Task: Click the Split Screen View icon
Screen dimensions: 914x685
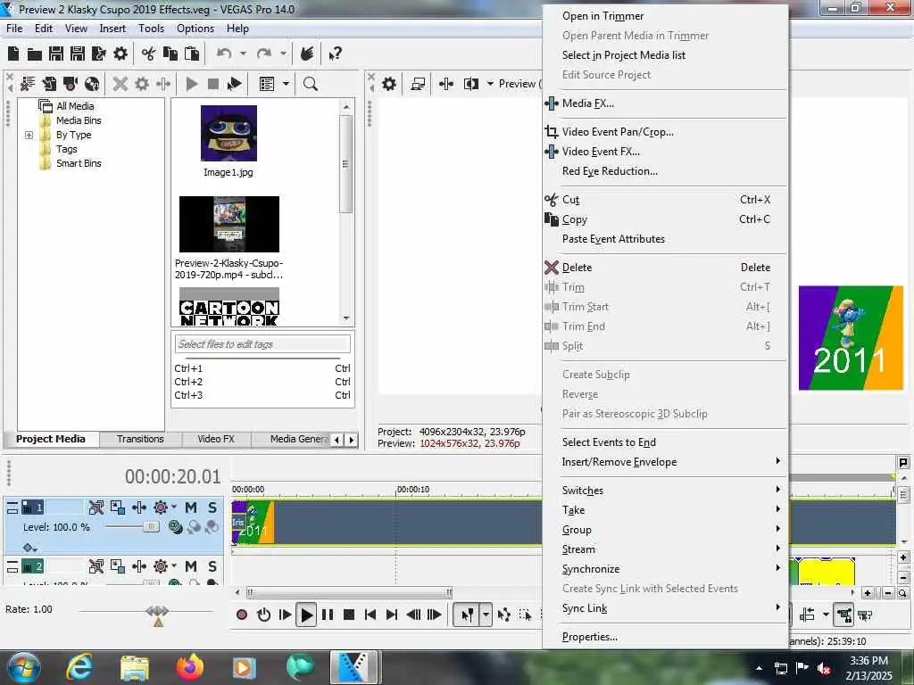Action: (x=471, y=84)
